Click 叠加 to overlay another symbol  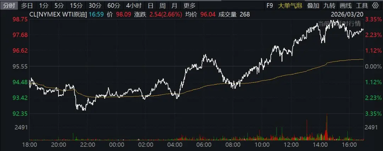coord(313,5)
